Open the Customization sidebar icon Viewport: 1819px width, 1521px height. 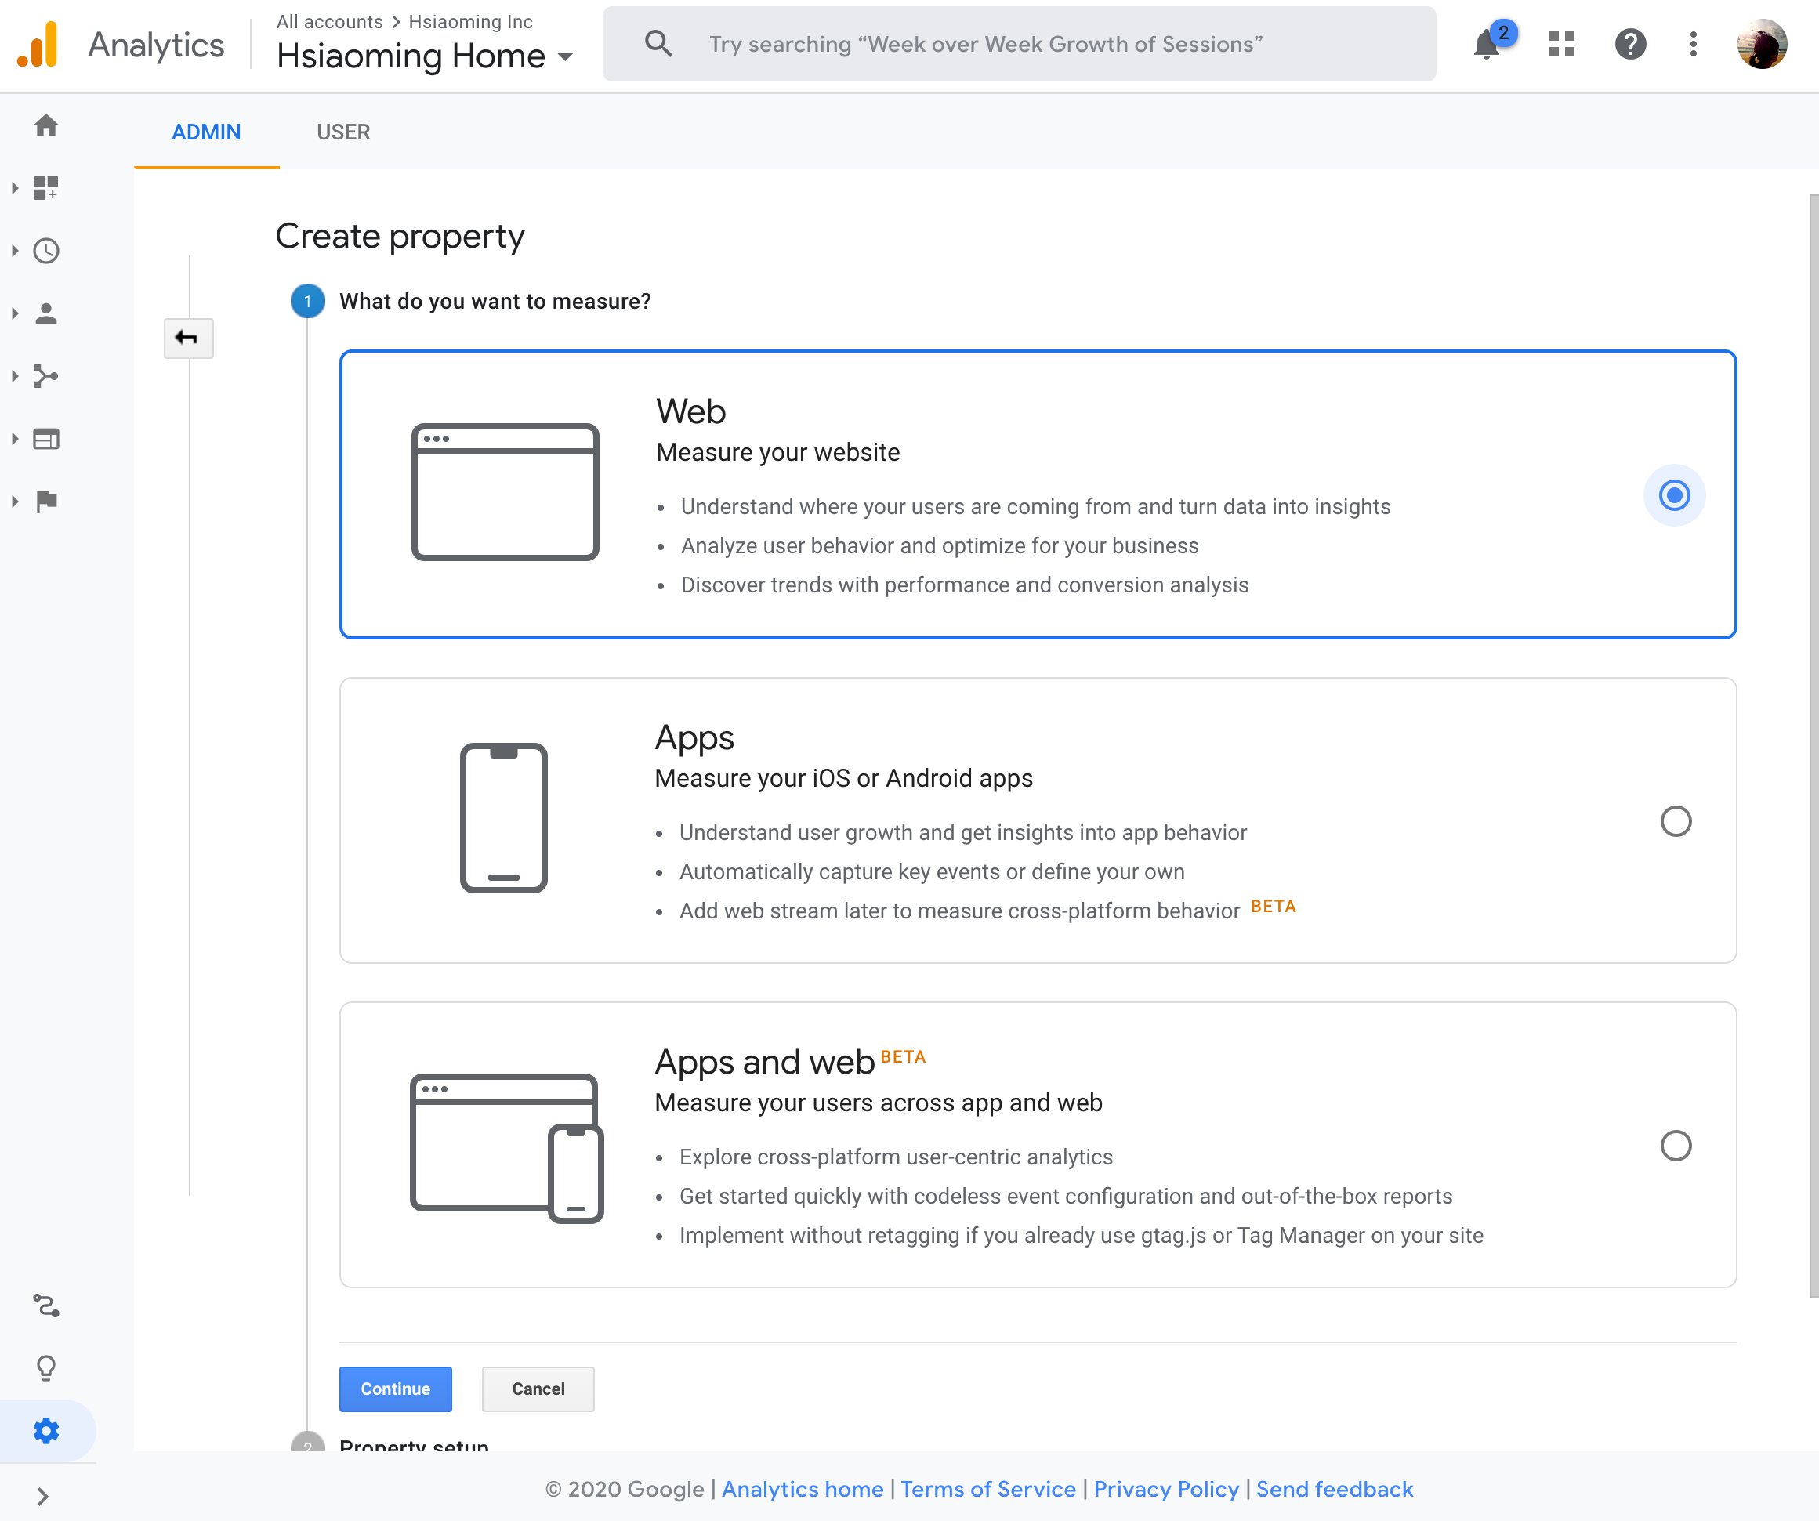tap(46, 188)
